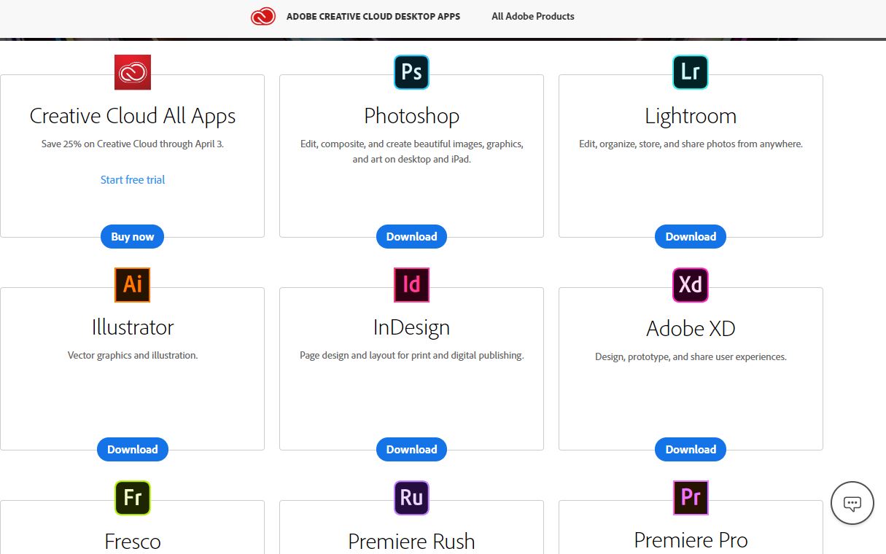Click the Lightroom Lr icon
Viewport: 886px width, 554px height.
click(x=691, y=72)
